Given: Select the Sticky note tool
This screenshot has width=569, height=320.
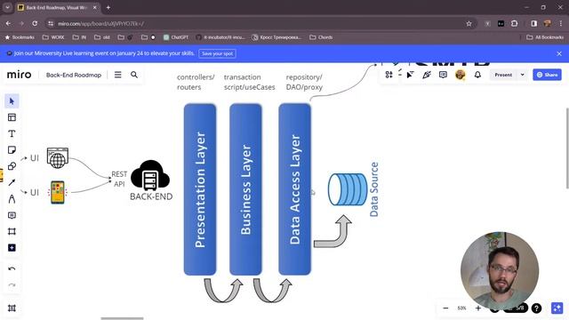Looking at the screenshot, I should click(x=12, y=150).
